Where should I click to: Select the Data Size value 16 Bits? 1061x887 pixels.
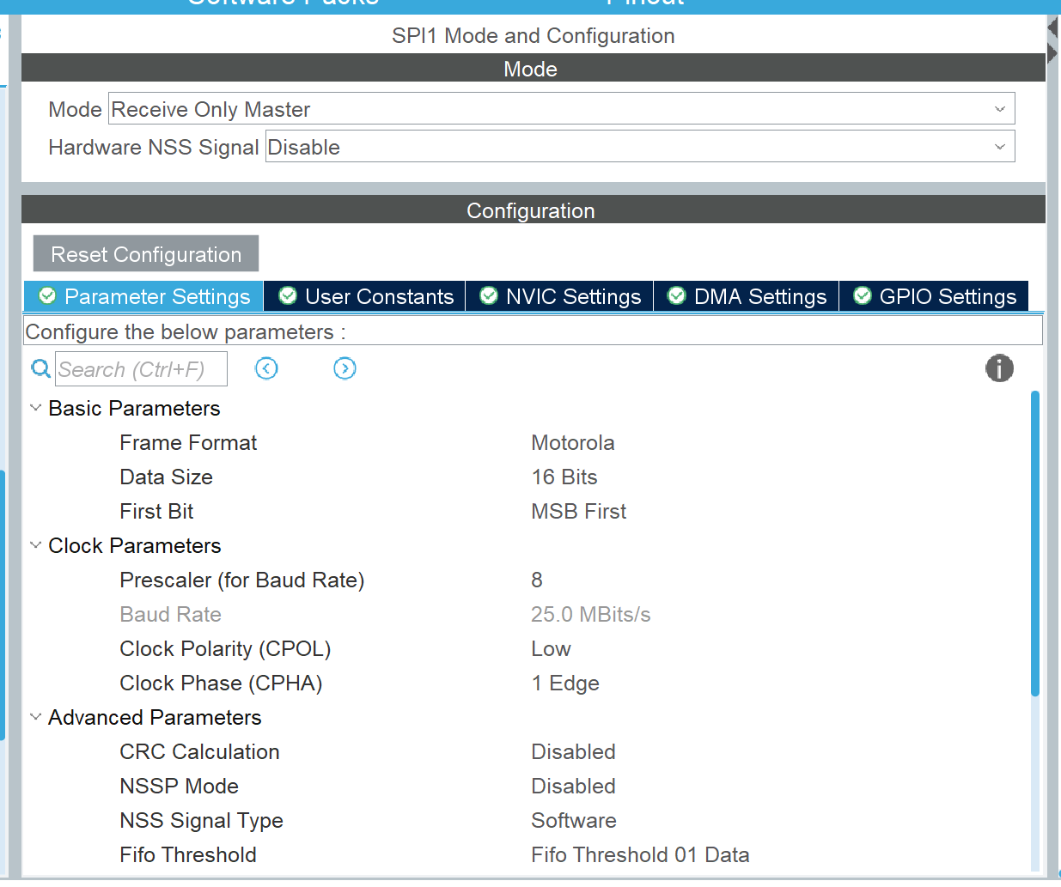(564, 477)
